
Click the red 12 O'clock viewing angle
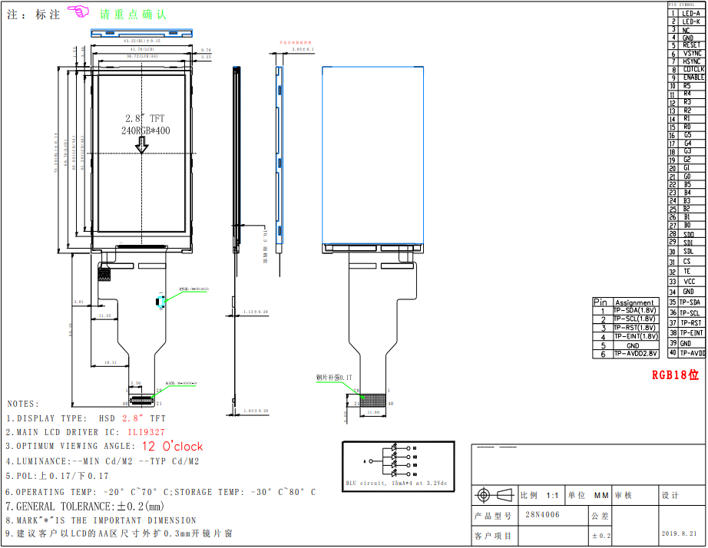pyautogui.click(x=173, y=447)
